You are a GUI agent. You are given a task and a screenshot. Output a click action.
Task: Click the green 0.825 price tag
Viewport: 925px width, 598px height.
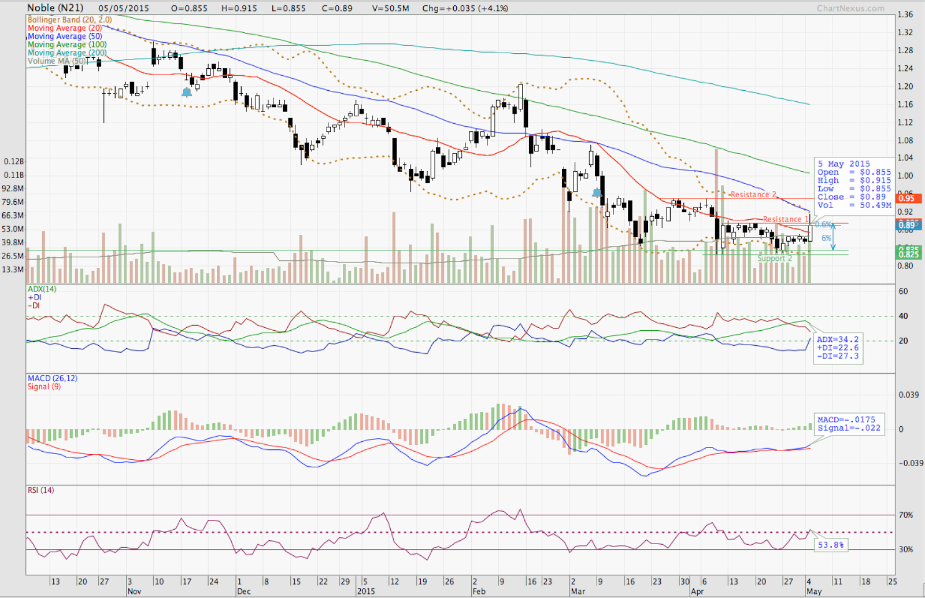(x=909, y=254)
